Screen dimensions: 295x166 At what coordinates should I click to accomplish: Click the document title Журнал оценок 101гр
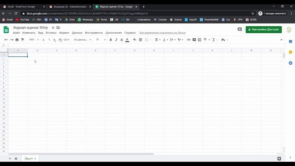(x=30, y=28)
